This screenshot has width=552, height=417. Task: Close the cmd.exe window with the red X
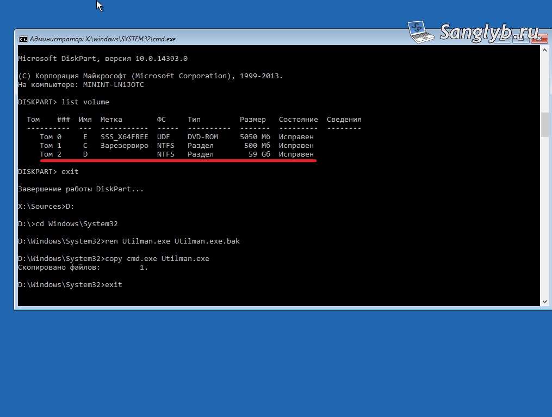click(x=539, y=38)
